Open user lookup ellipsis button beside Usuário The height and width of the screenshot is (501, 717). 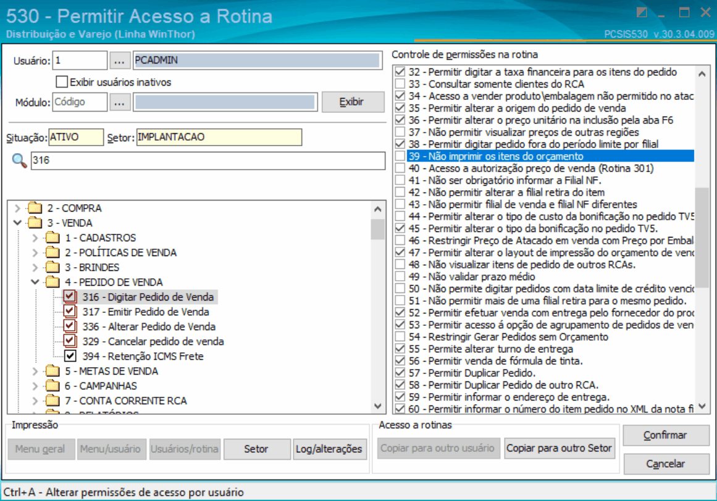point(119,60)
